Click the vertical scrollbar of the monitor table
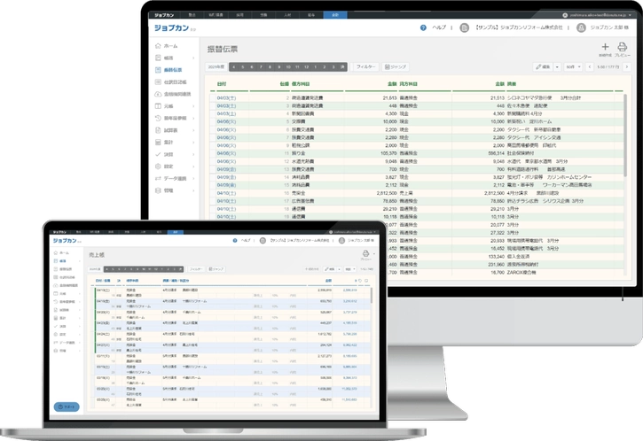This screenshot has width=643, height=441. click(625, 135)
